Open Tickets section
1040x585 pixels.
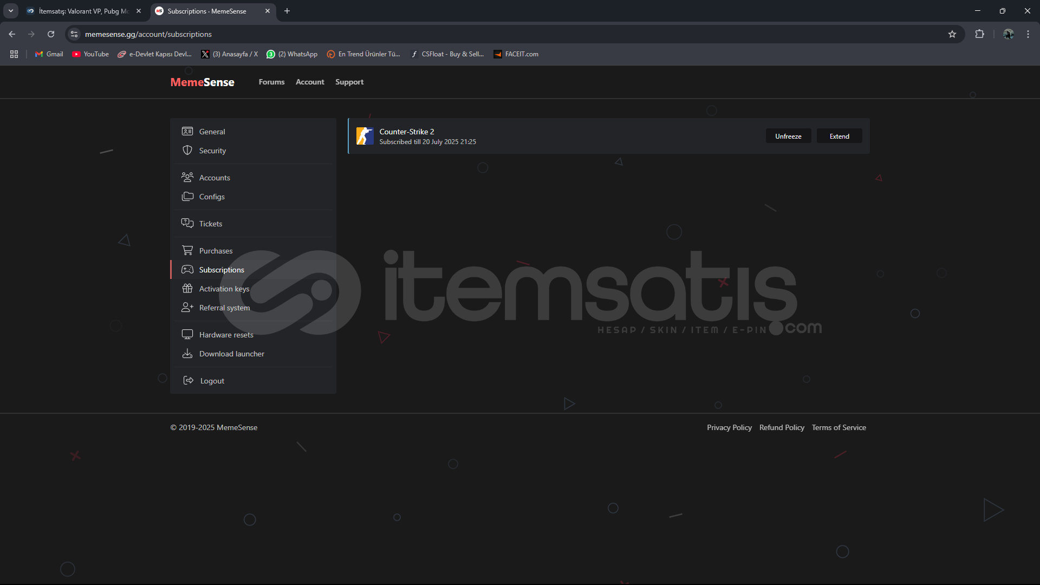pos(253,224)
